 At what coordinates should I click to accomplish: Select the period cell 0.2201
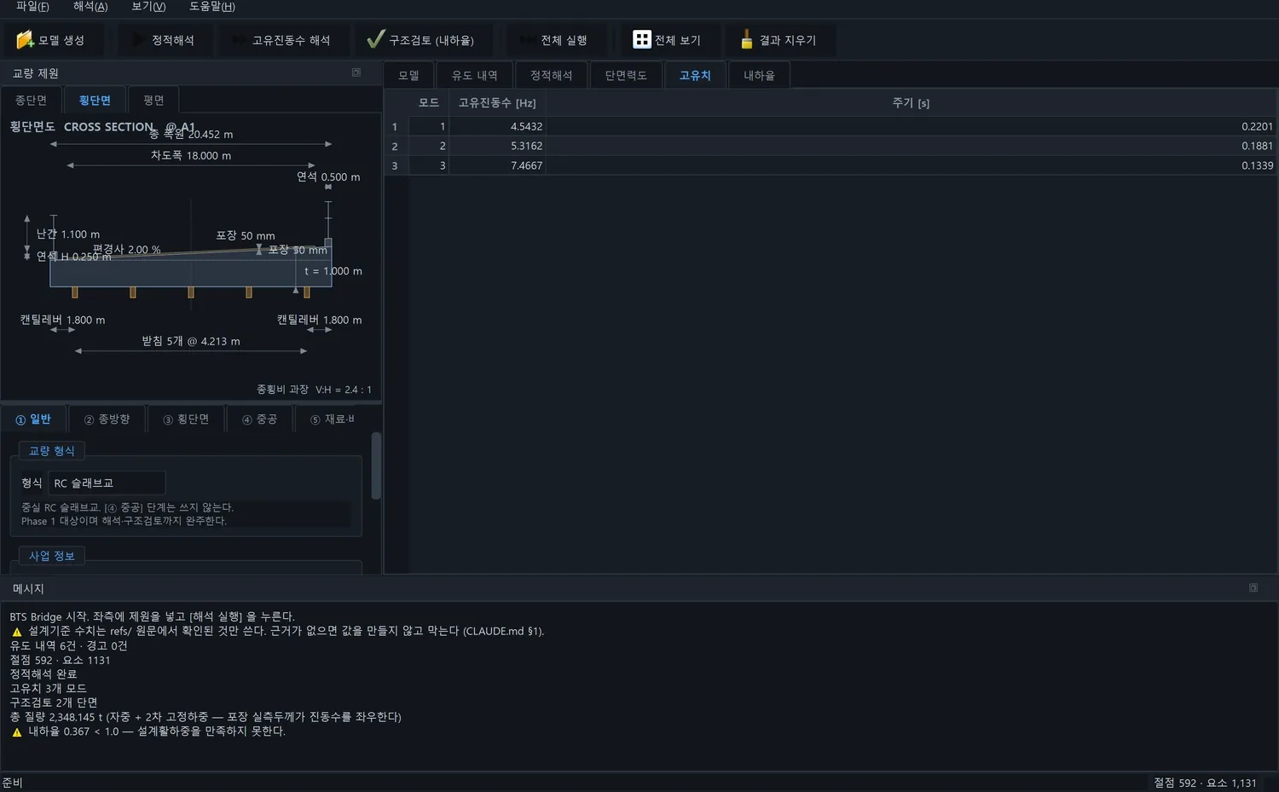[x=912, y=126]
